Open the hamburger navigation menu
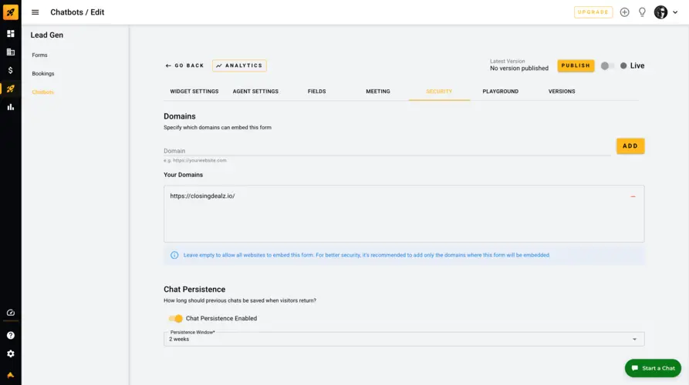Screen dimensions: 689x385 click(x=35, y=12)
